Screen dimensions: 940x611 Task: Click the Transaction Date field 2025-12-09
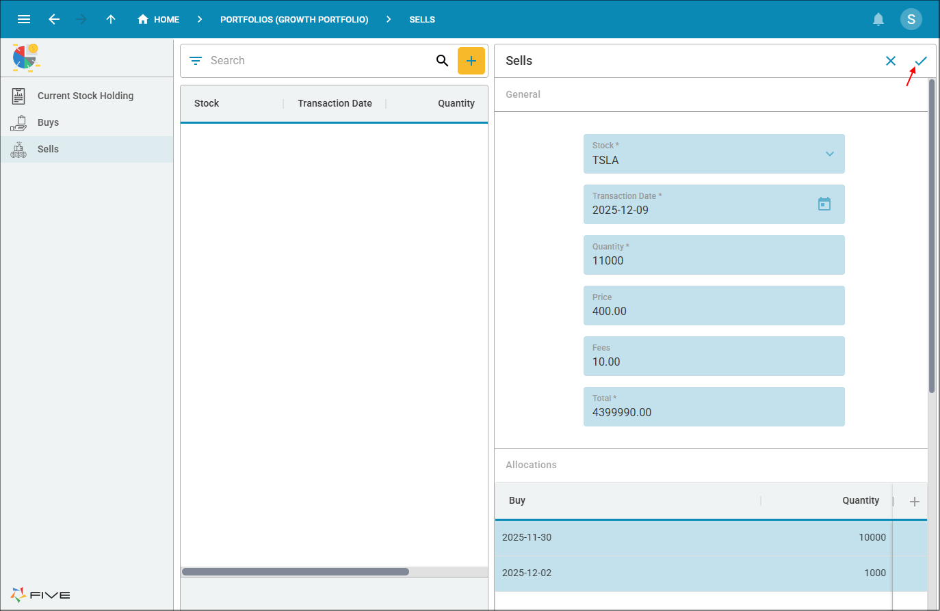click(714, 204)
